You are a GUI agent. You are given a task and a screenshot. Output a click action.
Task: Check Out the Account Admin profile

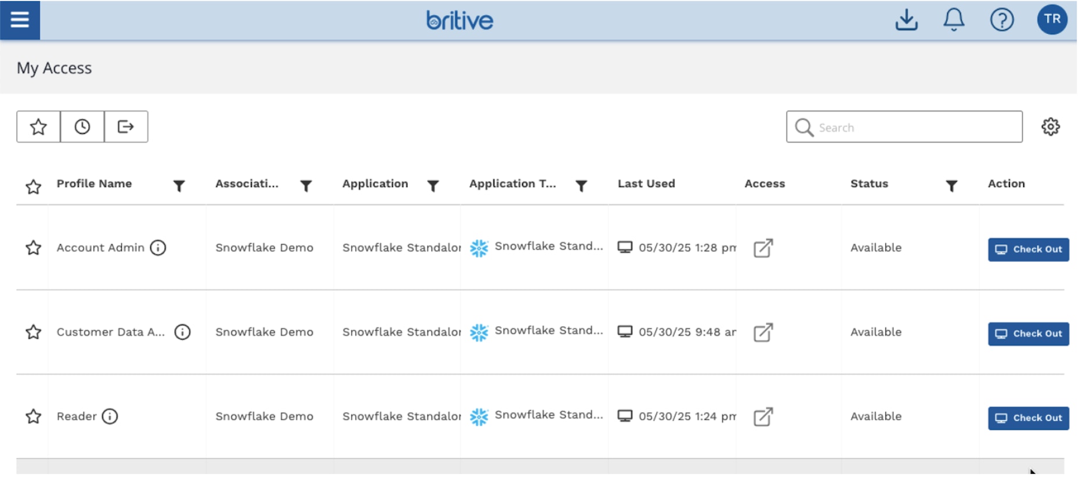point(1029,250)
